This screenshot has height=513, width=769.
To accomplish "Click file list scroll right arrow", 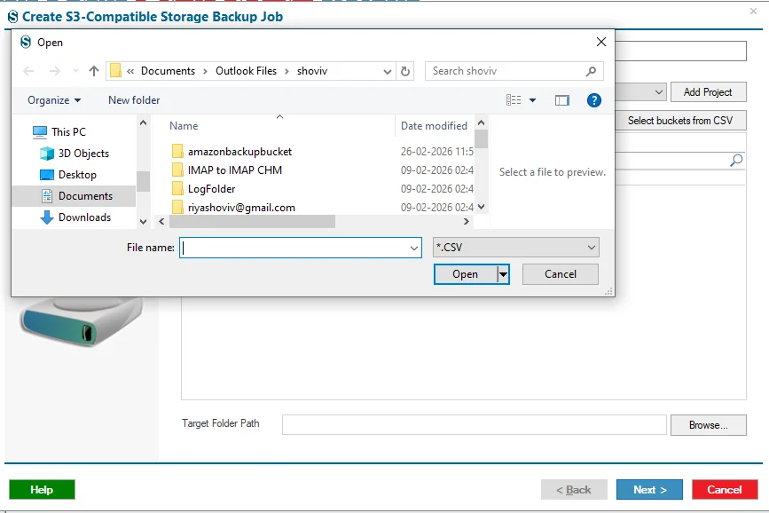I will 466,222.
